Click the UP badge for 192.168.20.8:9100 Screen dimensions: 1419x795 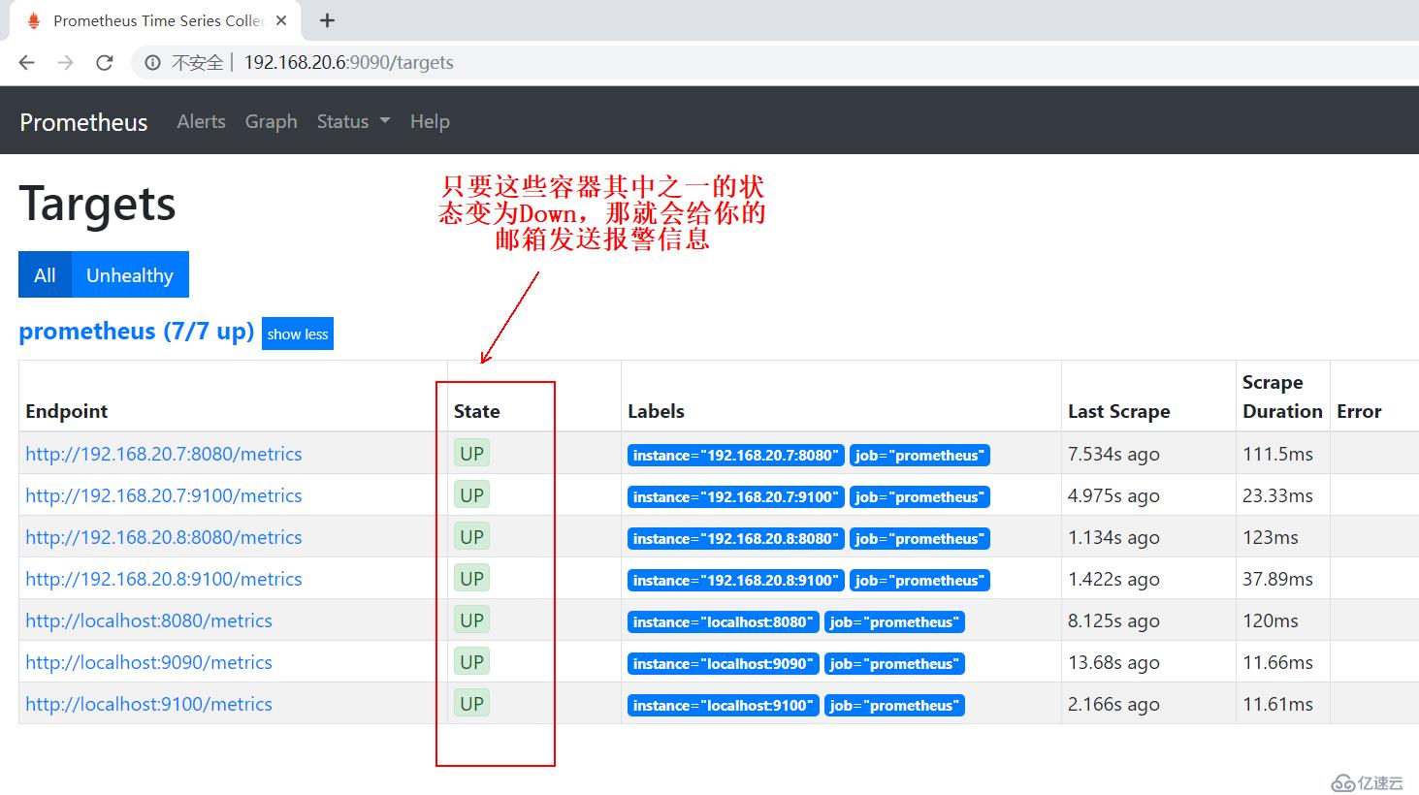click(x=471, y=578)
